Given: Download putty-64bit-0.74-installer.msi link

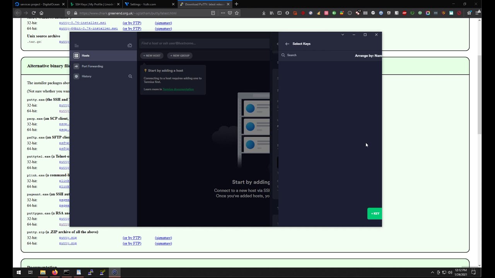Looking at the screenshot, I should (88, 29).
